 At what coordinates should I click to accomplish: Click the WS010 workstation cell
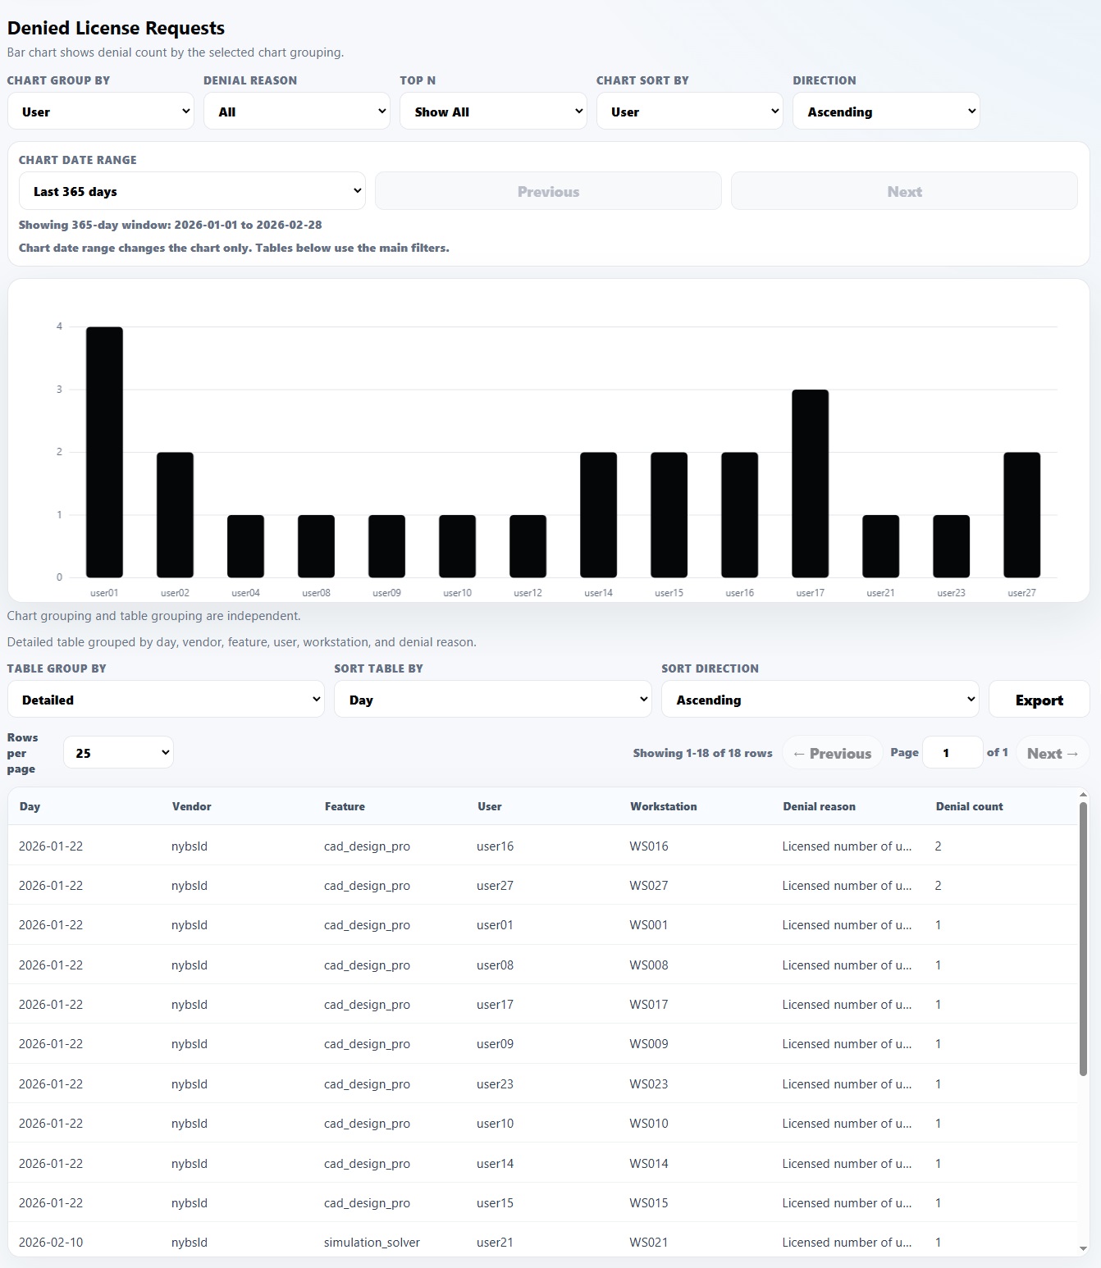pos(648,1123)
